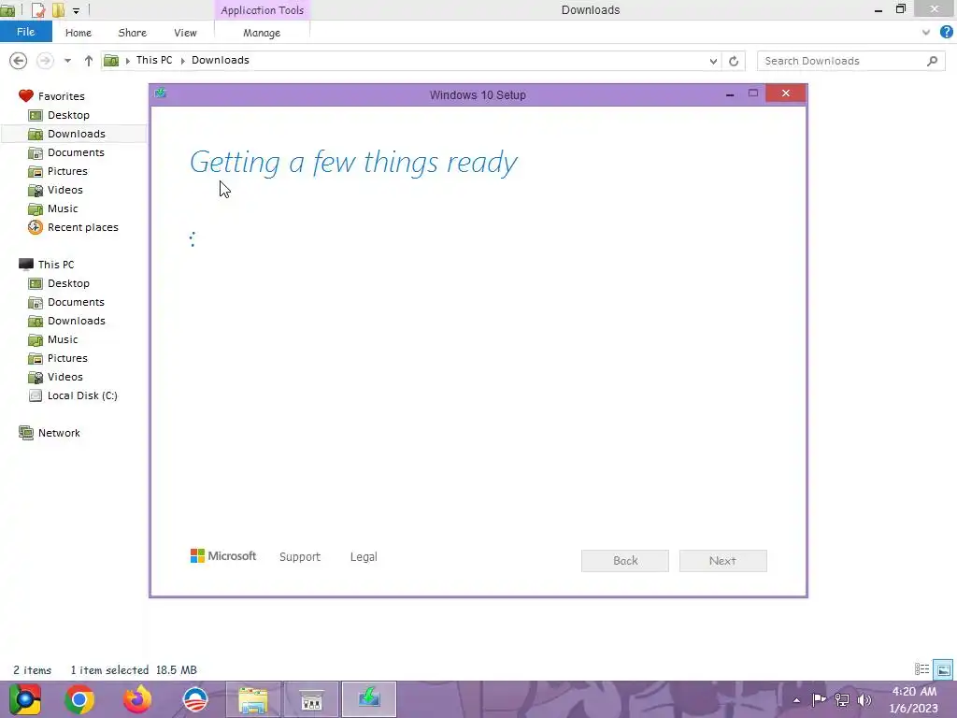Click the New folder quick access icon
The width and height of the screenshot is (957, 718).
tap(59, 10)
